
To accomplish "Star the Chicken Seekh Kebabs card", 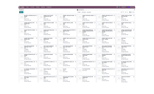I will pyautogui.click(x=56, y=55).
